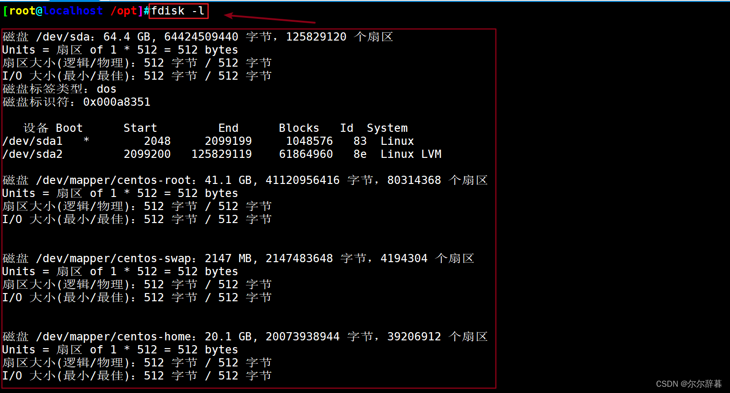
Task: Click the 'Start' column header
Action: 140,128
